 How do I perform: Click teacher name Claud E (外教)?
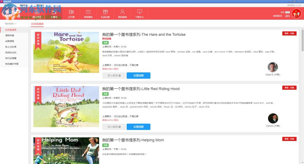click(273, 75)
